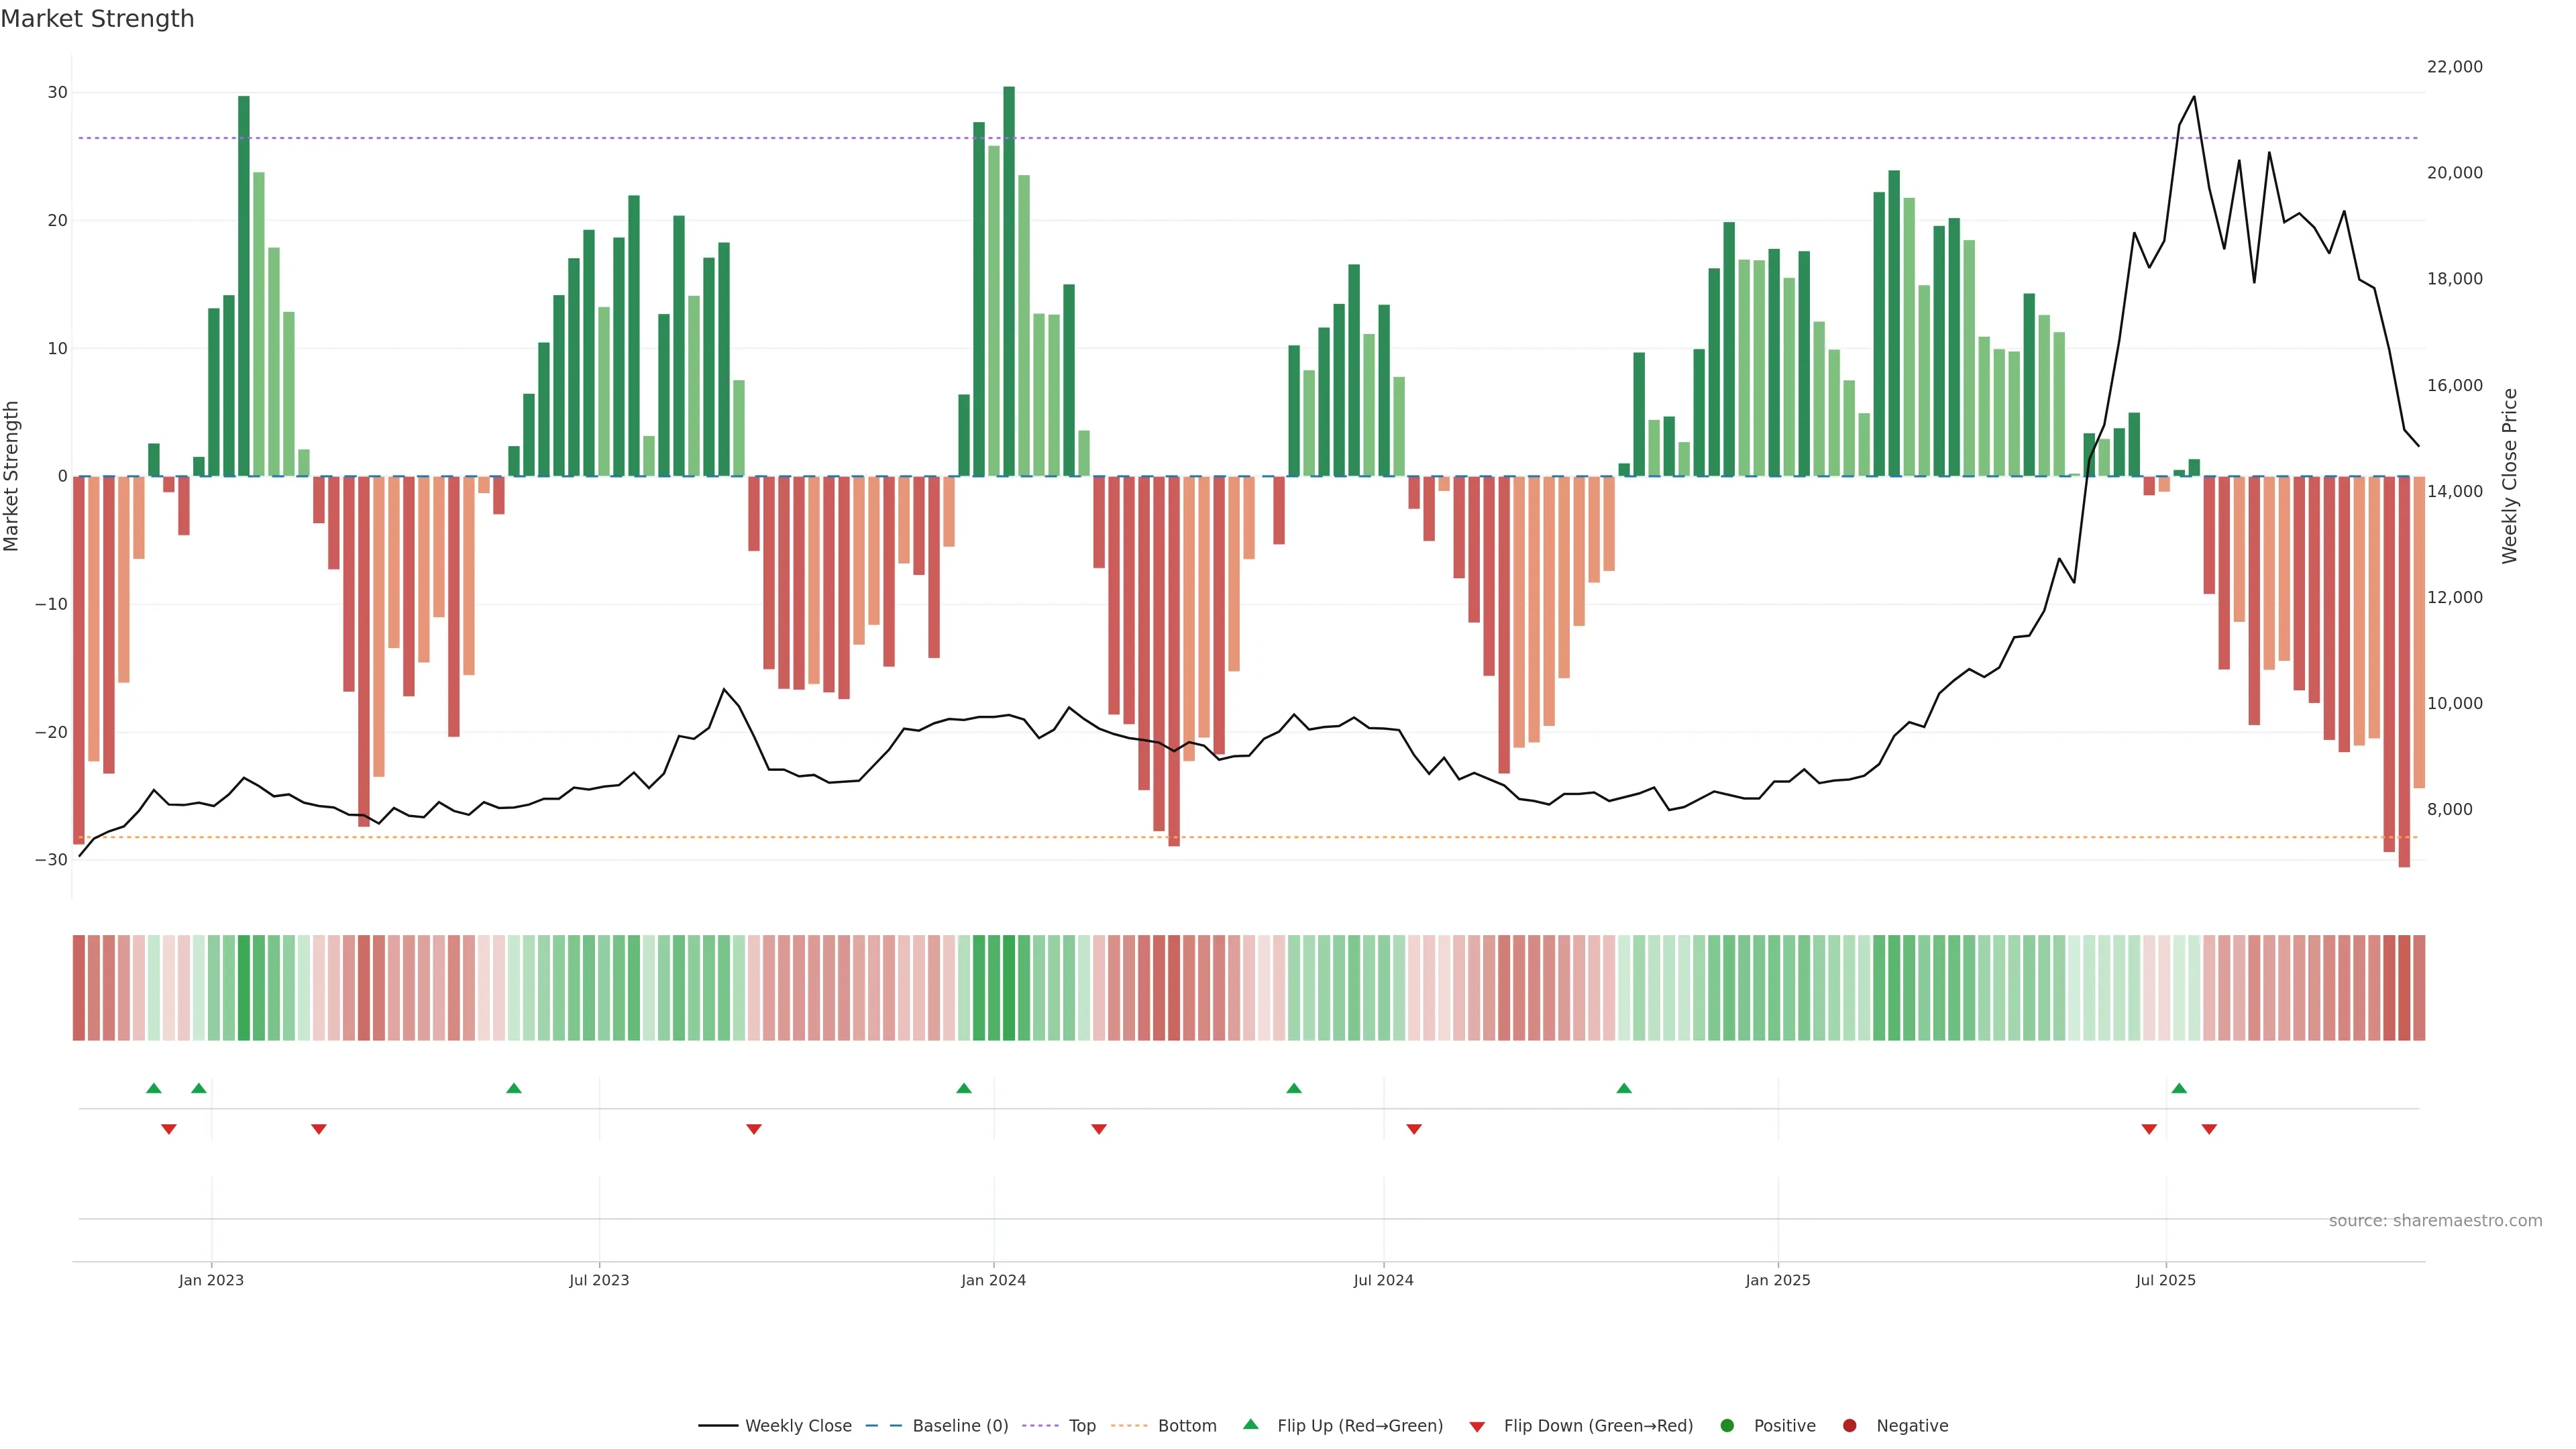This screenshot has height=1449, width=2576.
Task: Click the green Positive circle in legend
Action: pos(1727,1425)
